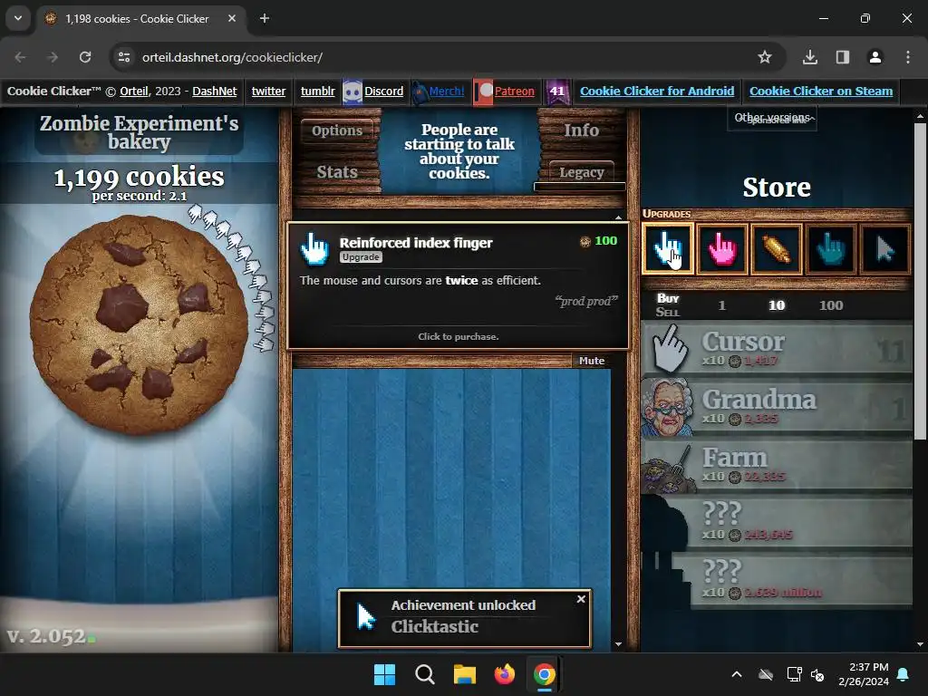Click the news ticker about your cookies

[x=459, y=151]
